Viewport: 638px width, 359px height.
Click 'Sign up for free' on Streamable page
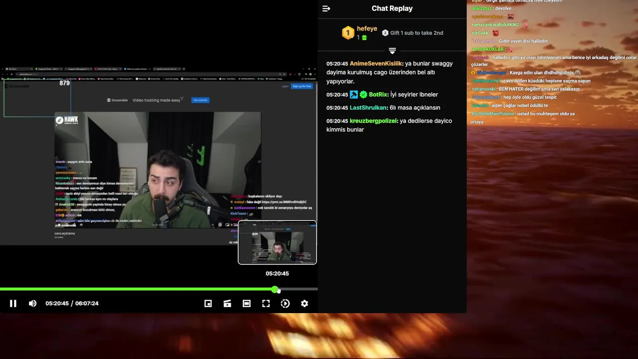(x=302, y=86)
